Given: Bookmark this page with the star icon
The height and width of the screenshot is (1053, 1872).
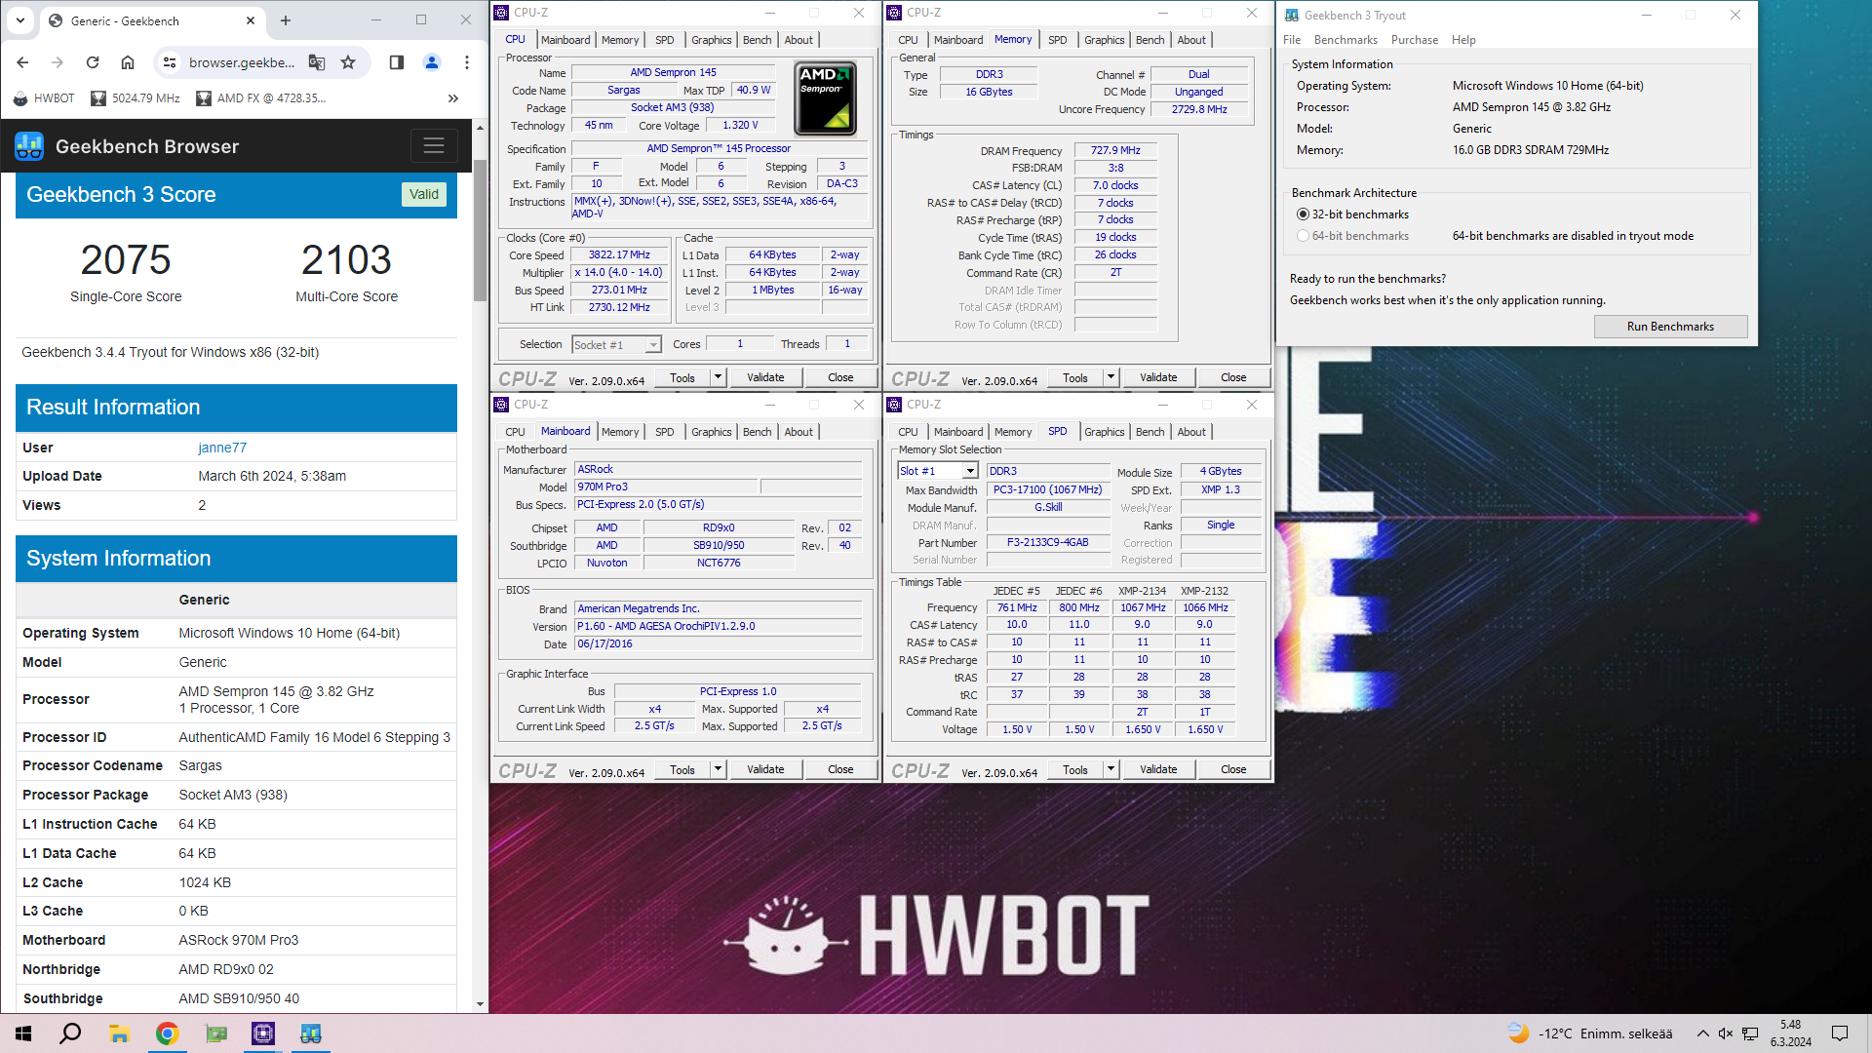Looking at the screenshot, I should click(348, 62).
